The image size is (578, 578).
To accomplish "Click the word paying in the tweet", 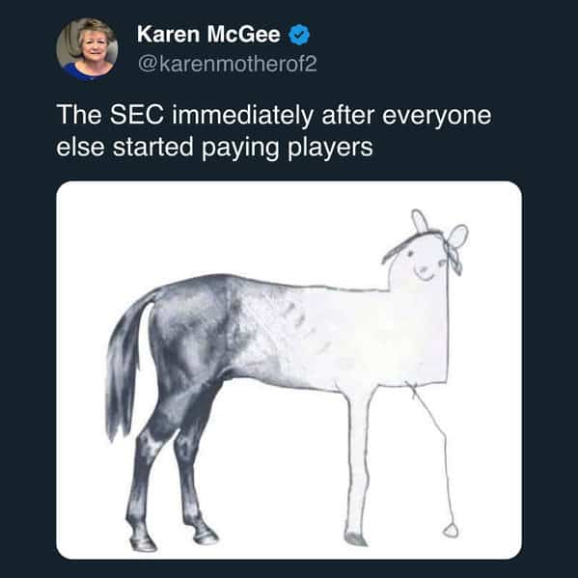I will tap(240, 150).
